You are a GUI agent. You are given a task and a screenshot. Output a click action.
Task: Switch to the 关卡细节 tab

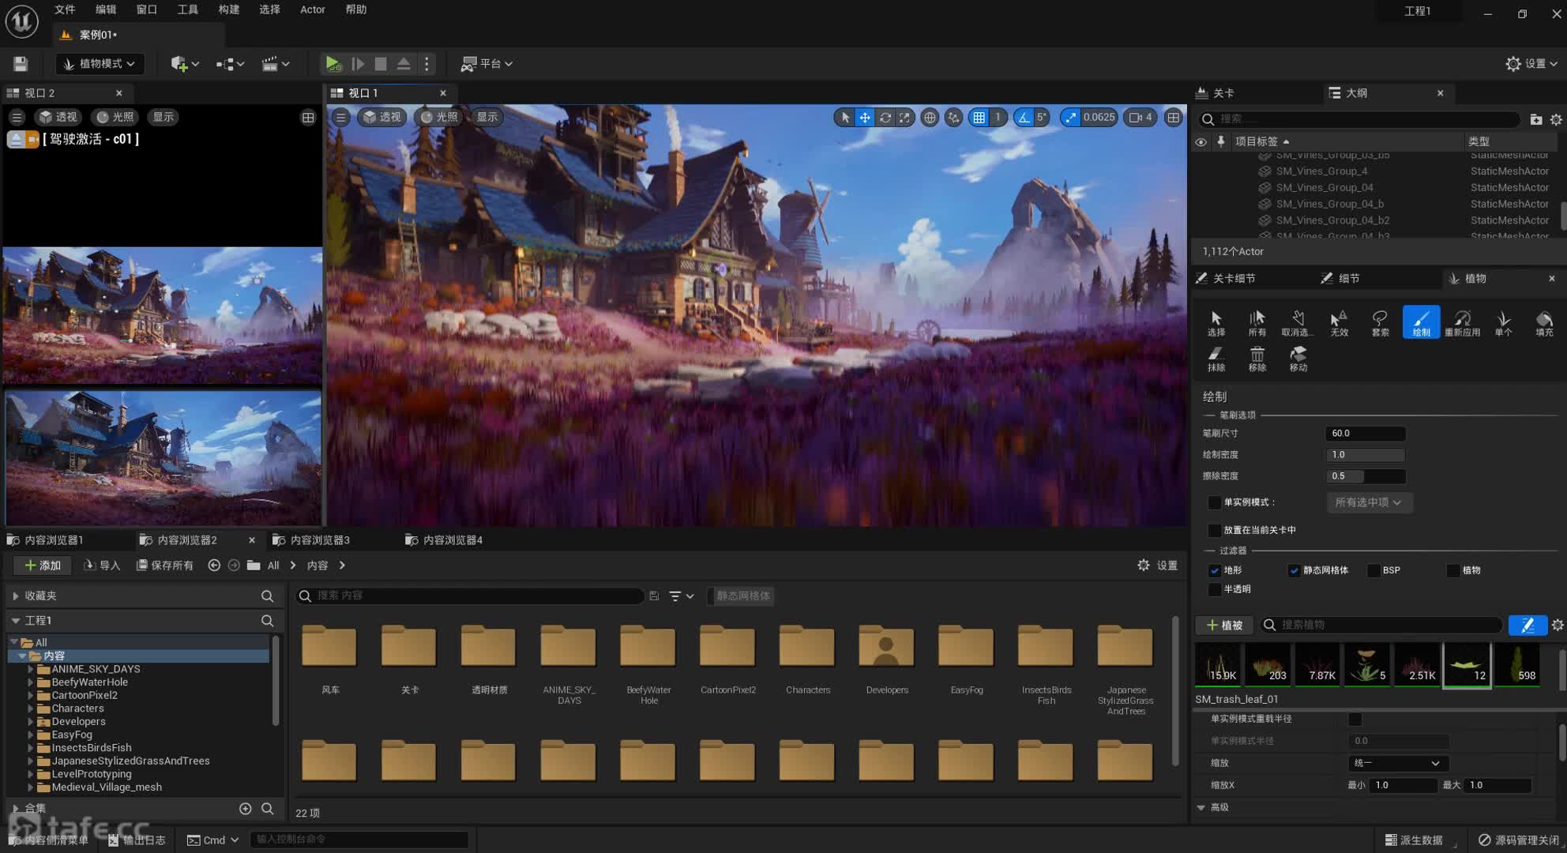(1233, 279)
